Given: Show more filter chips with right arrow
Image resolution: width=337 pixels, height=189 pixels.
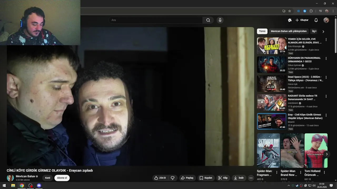Looking at the screenshot, I should click(323, 31).
